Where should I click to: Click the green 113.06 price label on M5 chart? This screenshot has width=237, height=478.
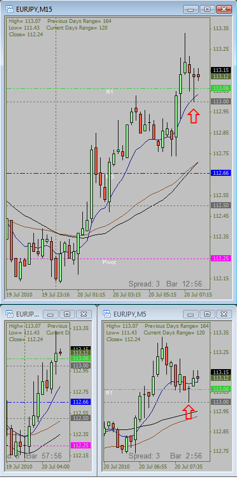tap(222, 389)
